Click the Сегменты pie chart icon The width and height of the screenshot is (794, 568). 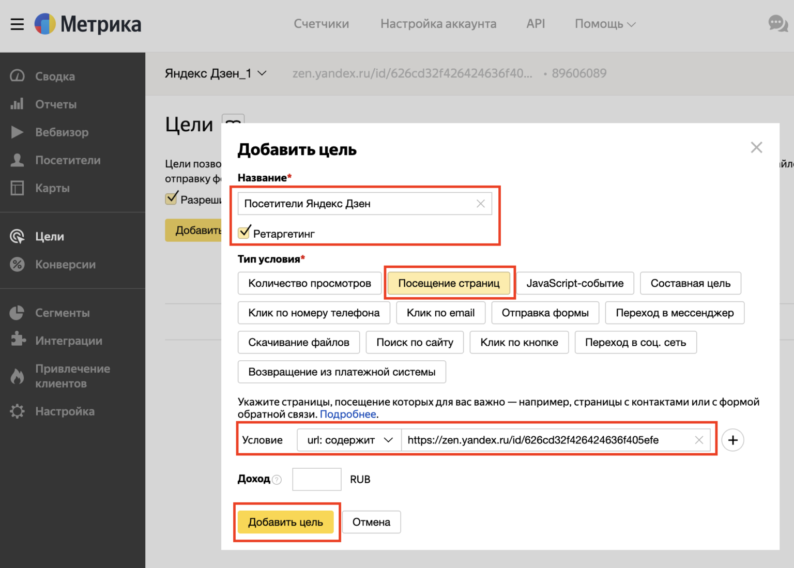(x=17, y=313)
